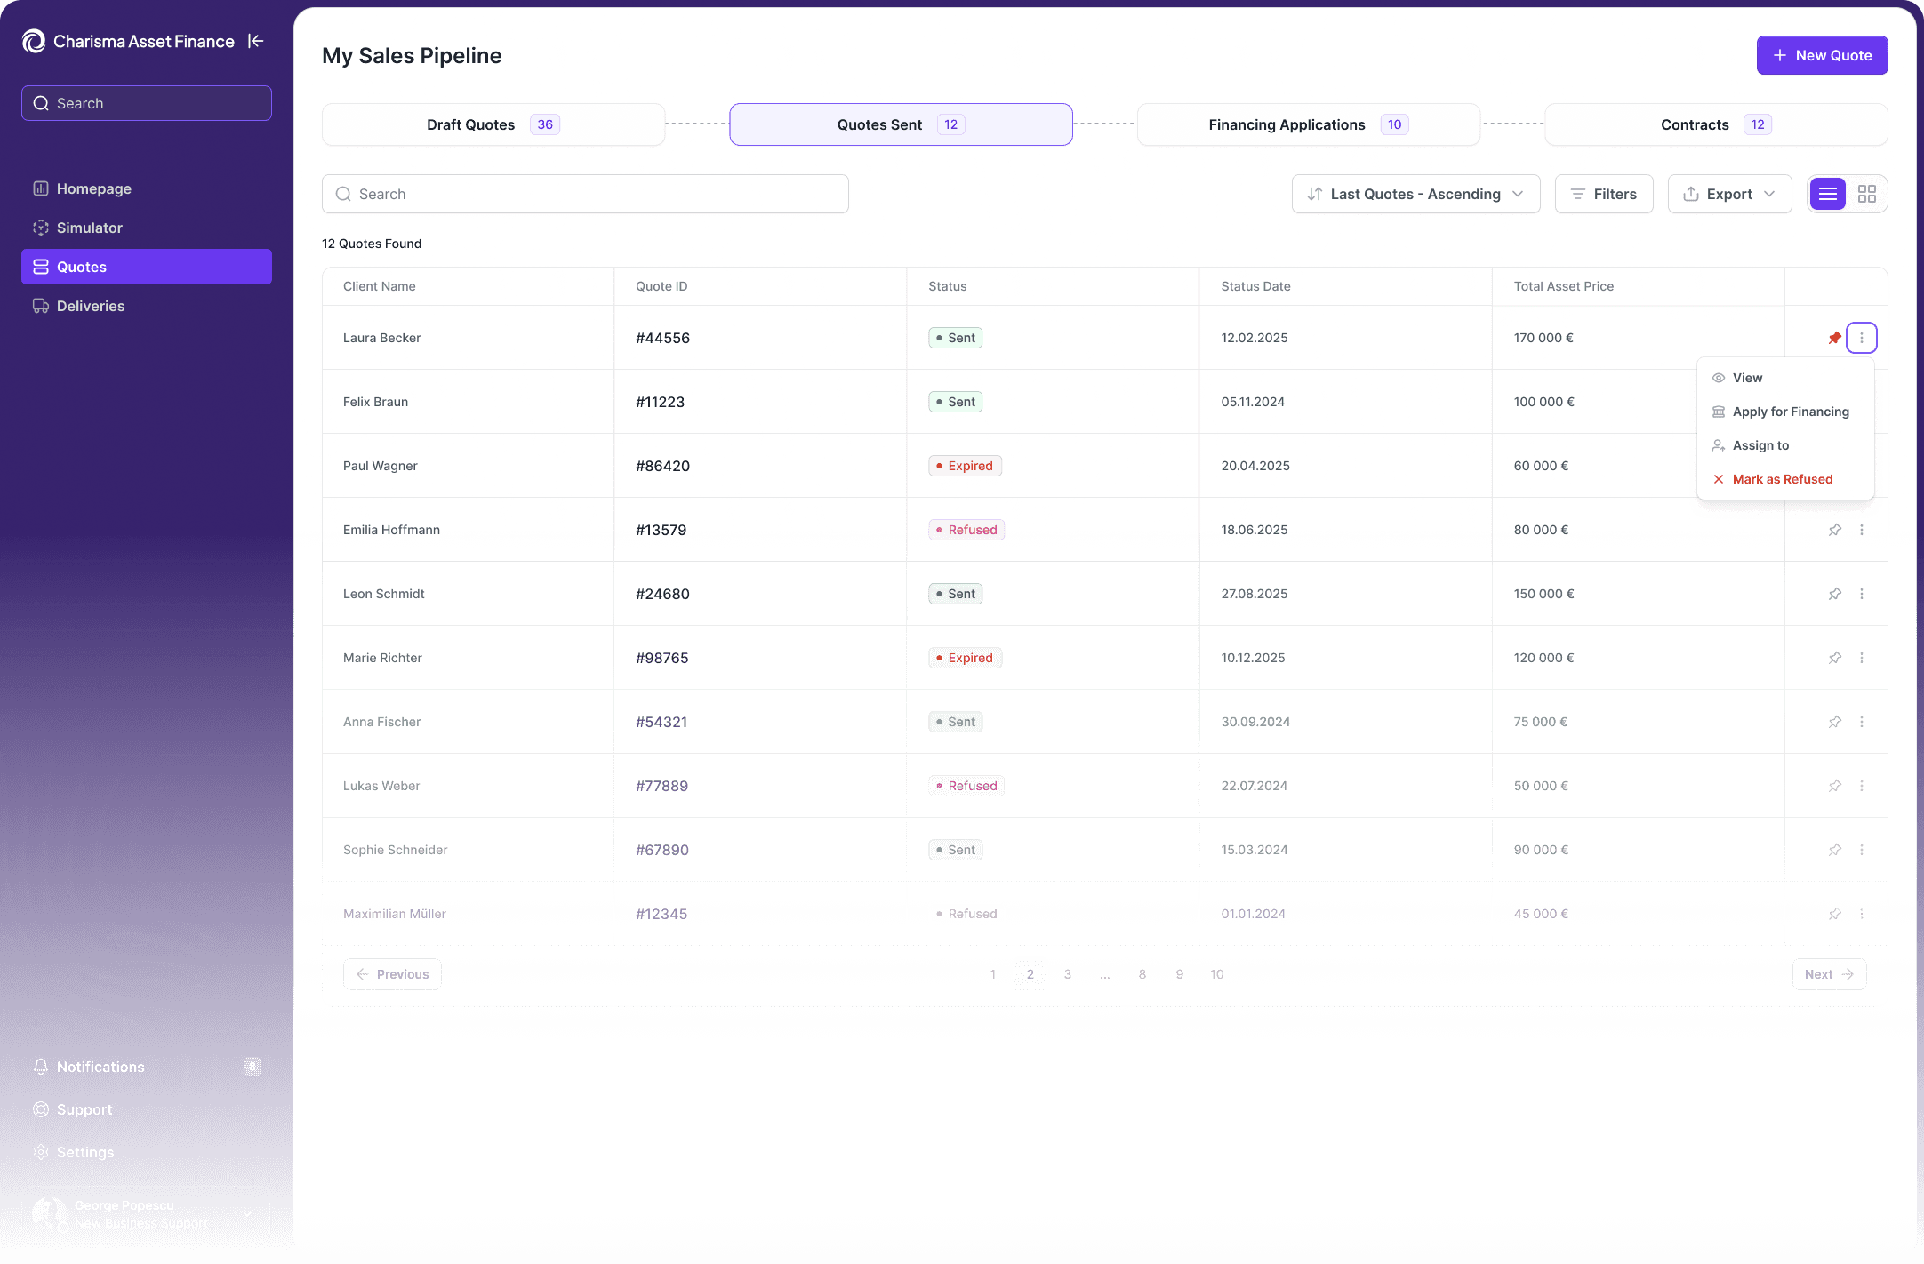Unpin the Laura Becker quote
This screenshot has width=1924, height=1264.
(1834, 338)
